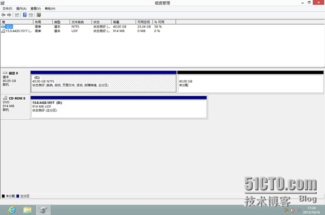Click the Back arrow toolbar icon
Screen dimensions: 325x215
click(x=4, y=15)
